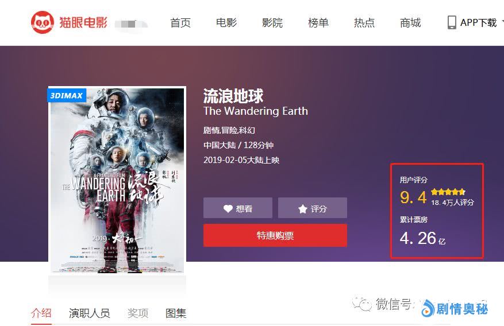The height and width of the screenshot is (326, 504).
Task: Click The Wandering Earth poster thumbnail
Action: (x=117, y=180)
